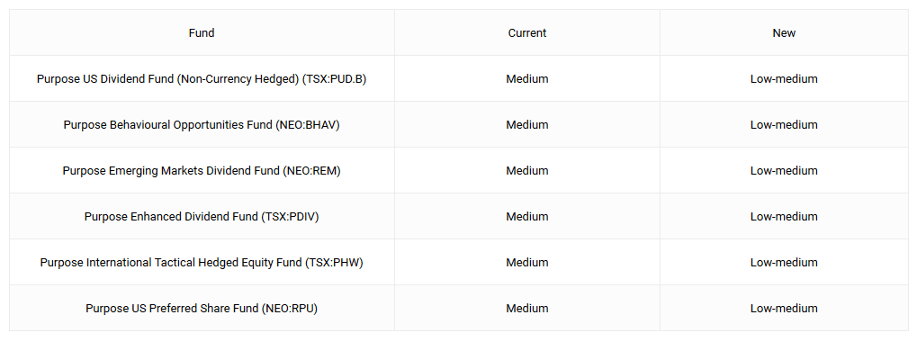
Task: Click Medium rating for NEO:RPU fund
Action: [x=527, y=308]
